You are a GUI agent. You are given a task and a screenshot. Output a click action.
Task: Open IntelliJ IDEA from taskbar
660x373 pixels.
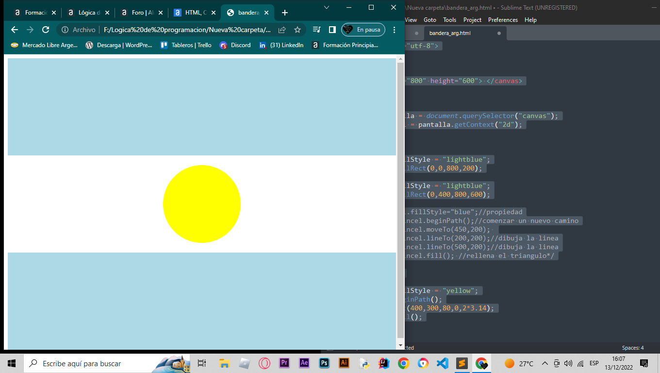383,363
